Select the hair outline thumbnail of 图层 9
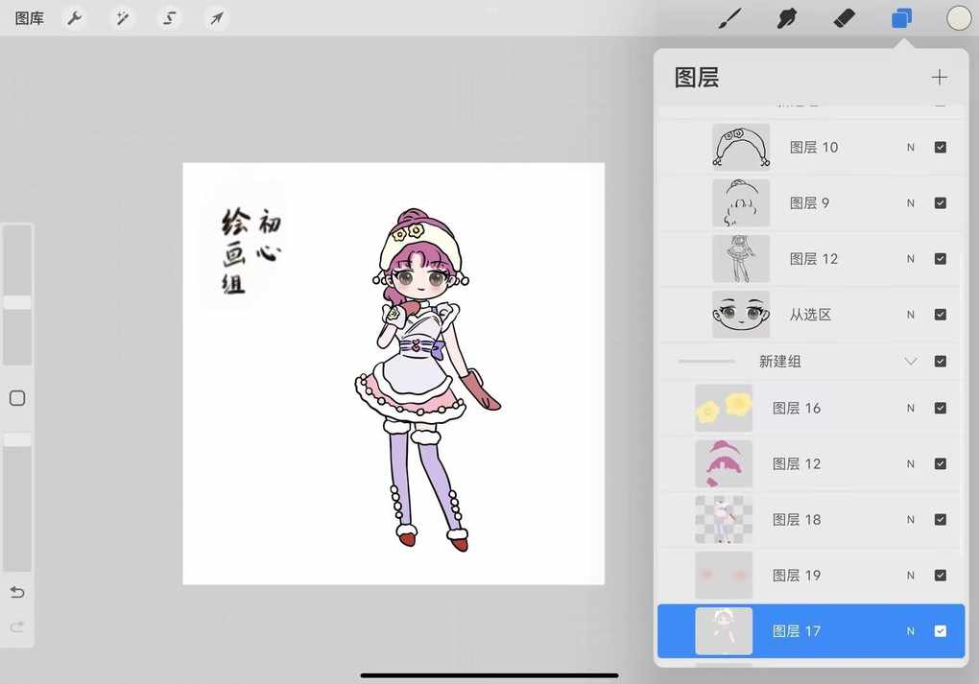The width and height of the screenshot is (979, 684). pos(741,202)
